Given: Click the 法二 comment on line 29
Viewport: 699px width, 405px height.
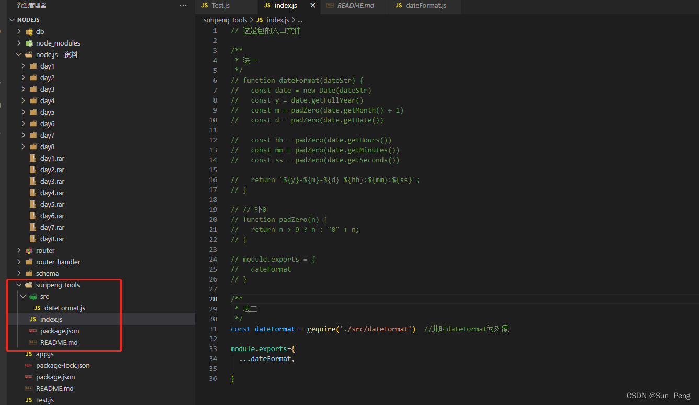Looking at the screenshot, I should coord(250,309).
